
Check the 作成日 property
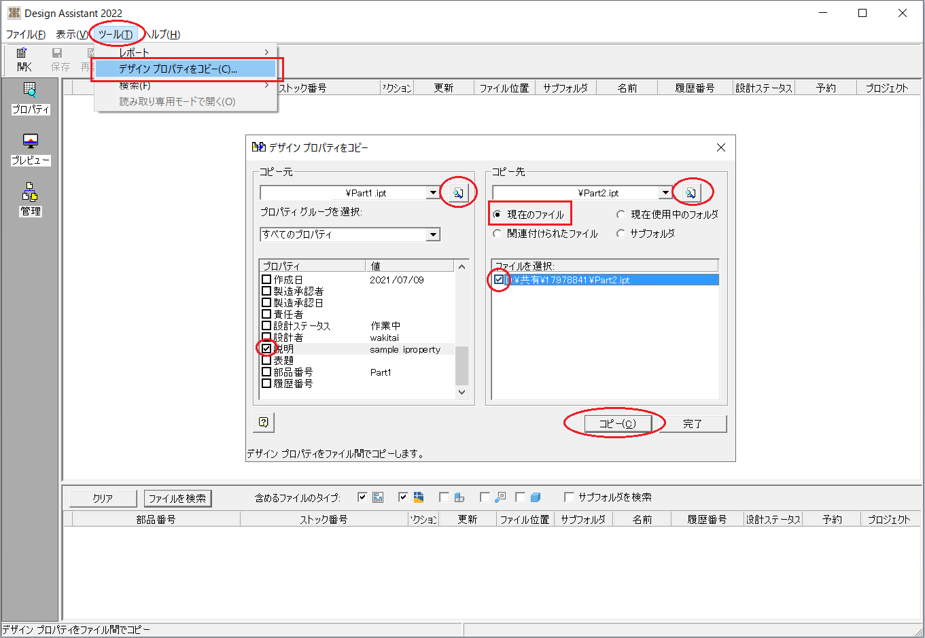[x=266, y=279]
